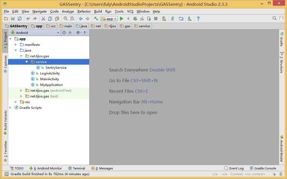Image resolution: width=287 pixels, height=179 pixels.
Task: Expand the manifests folder node
Action: click(x=16, y=44)
